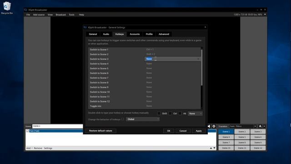Open the Help menu
The height and width of the screenshot is (164, 291).
[81, 15]
